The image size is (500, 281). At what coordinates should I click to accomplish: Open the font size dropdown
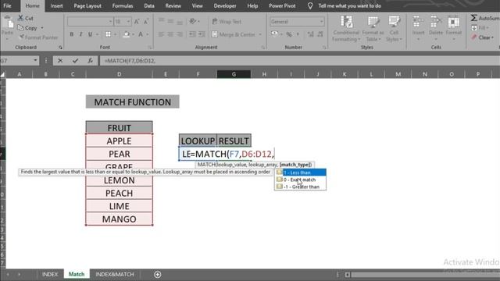(128, 22)
